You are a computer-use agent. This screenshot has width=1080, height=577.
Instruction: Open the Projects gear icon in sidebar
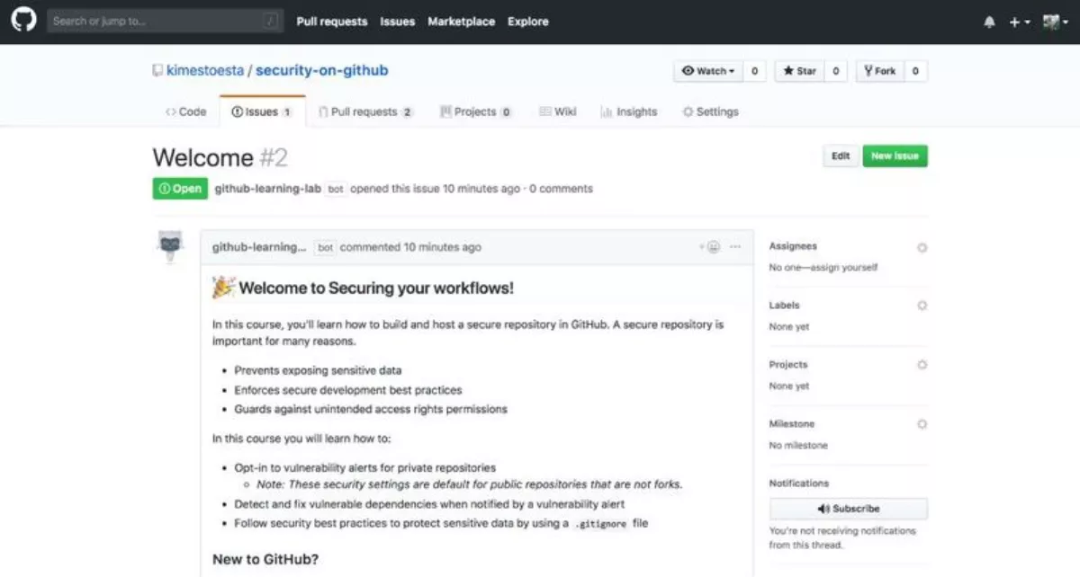922,365
